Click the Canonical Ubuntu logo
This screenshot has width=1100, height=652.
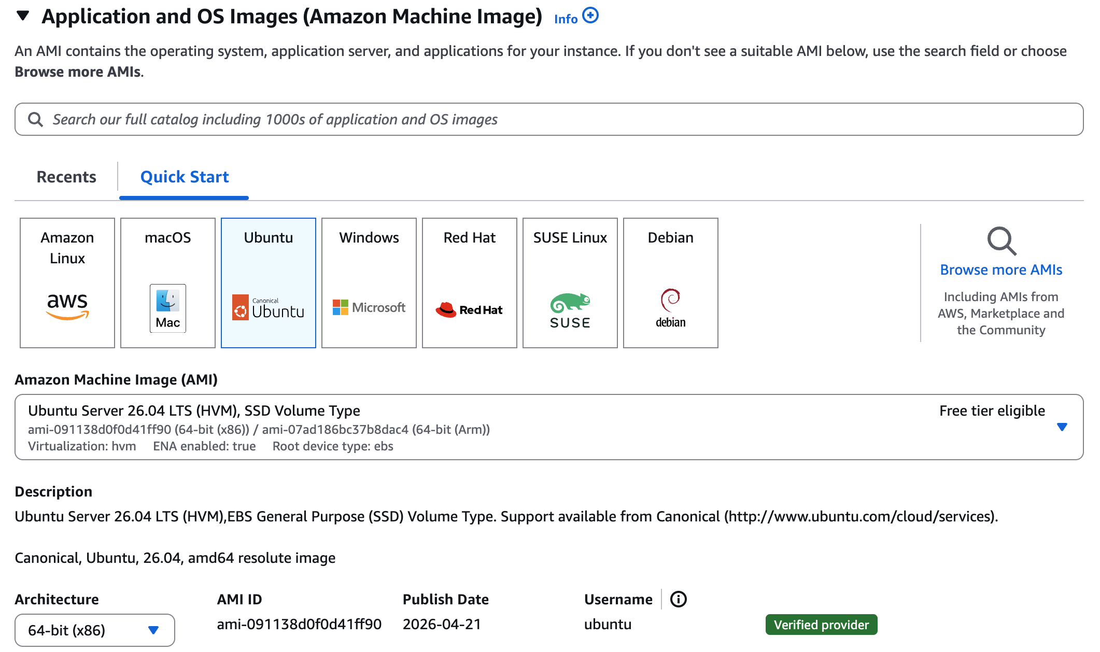268,307
